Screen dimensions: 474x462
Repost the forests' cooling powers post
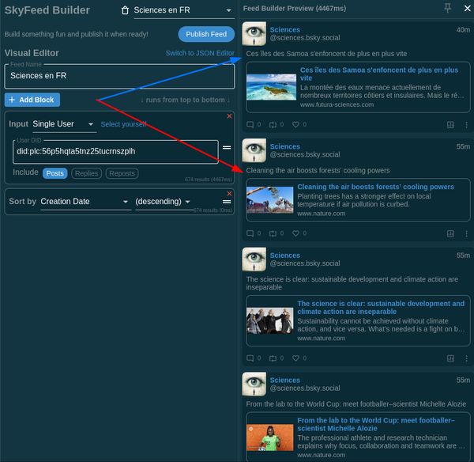pos(273,233)
